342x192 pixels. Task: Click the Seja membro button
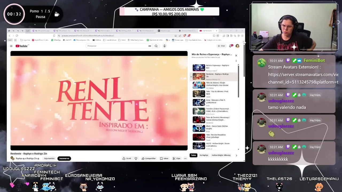coord(49,158)
